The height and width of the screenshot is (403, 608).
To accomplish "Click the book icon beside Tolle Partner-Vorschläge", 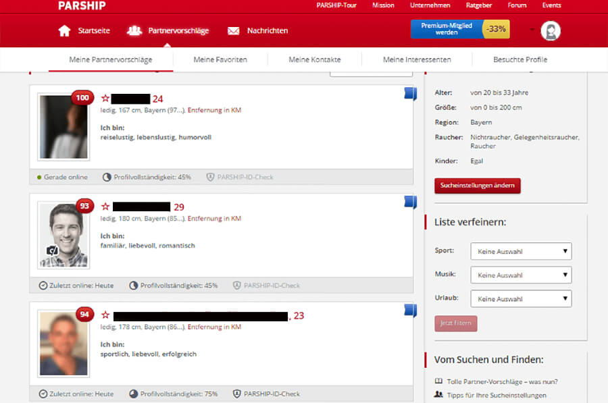I will click(x=438, y=381).
